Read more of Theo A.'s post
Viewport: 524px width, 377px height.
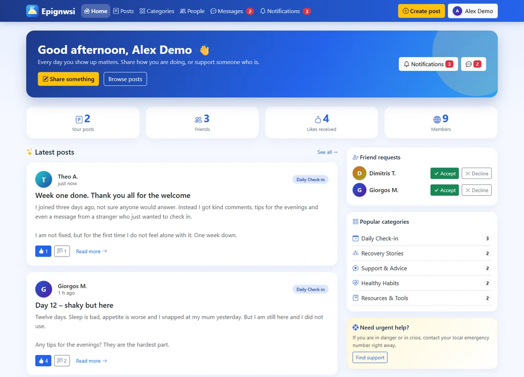click(91, 251)
